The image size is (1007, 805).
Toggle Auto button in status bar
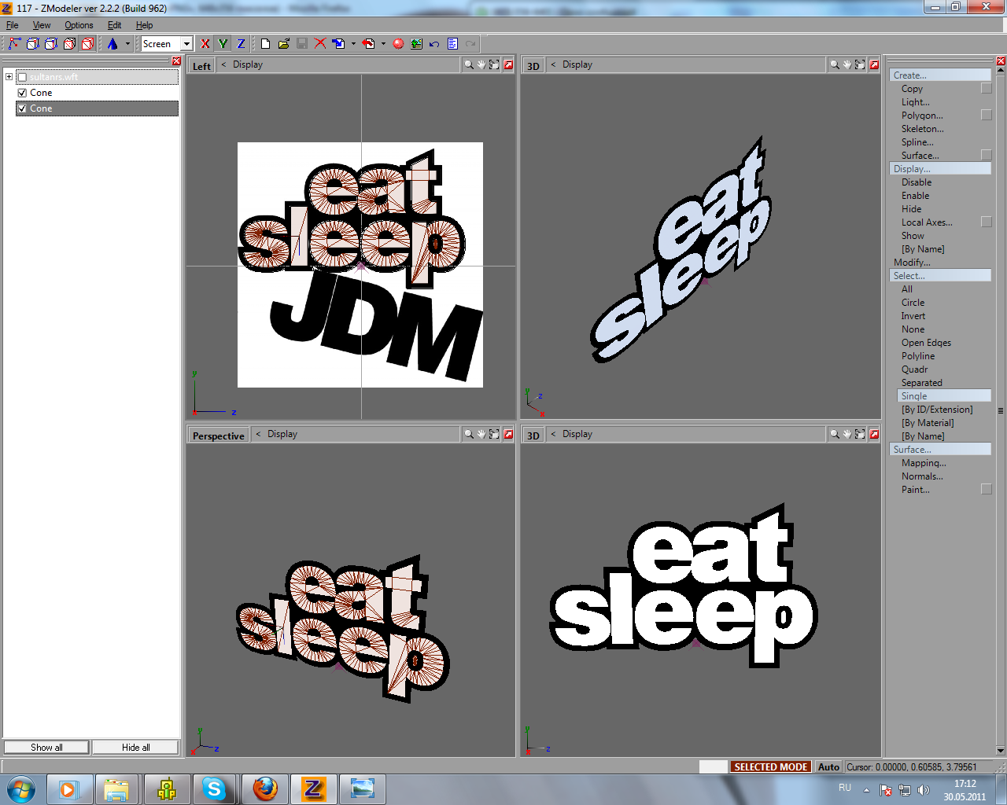click(x=828, y=766)
